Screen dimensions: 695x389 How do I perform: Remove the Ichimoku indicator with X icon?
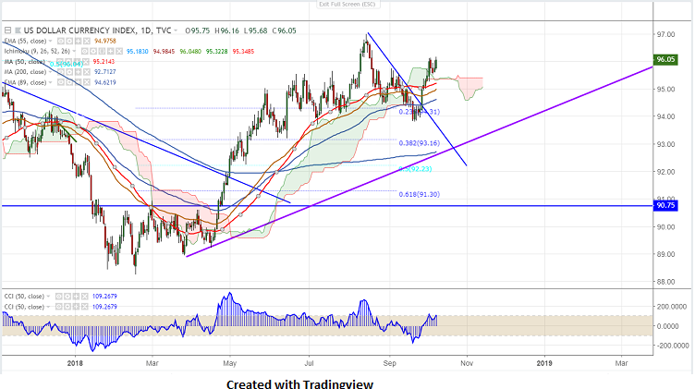pos(119,52)
